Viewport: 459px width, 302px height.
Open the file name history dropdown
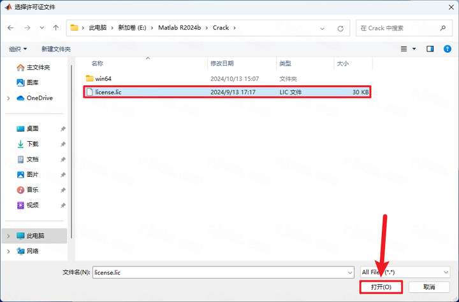click(350, 273)
